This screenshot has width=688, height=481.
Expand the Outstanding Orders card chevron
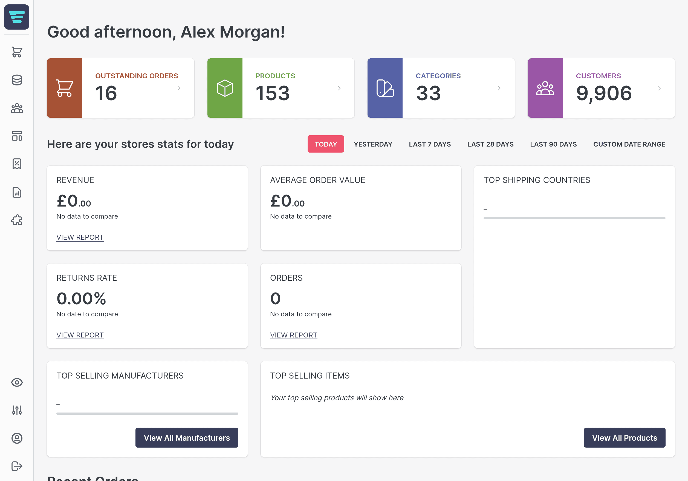tap(179, 88)
